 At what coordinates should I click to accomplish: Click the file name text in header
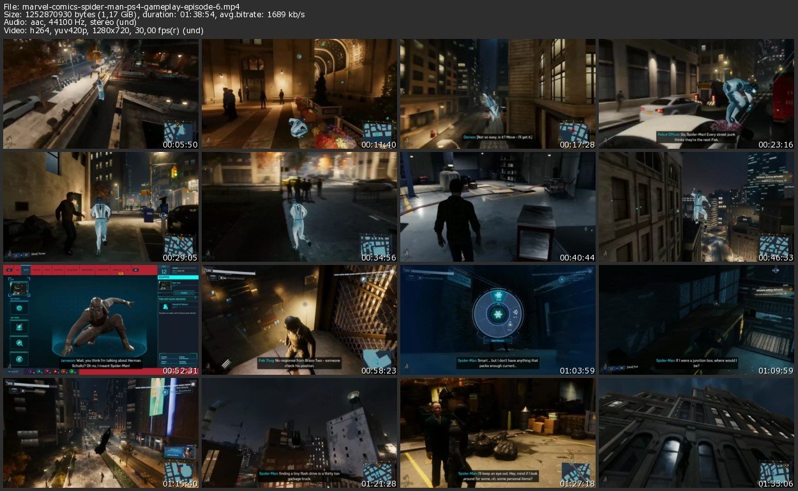pyautogui.click(x=121, y=7)
